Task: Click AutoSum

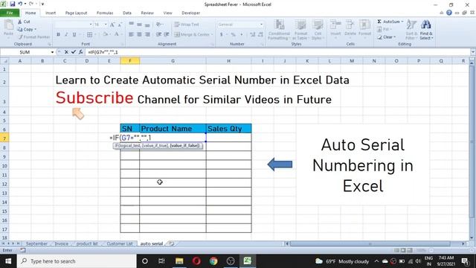Action: click(388, 22)
